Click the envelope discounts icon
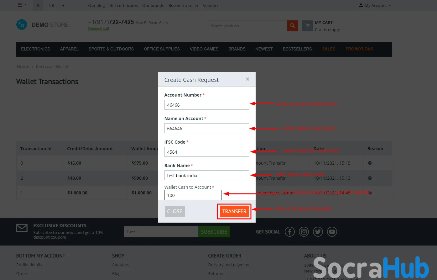This screenshot has width=437, height=280. [x=22, y=228]
